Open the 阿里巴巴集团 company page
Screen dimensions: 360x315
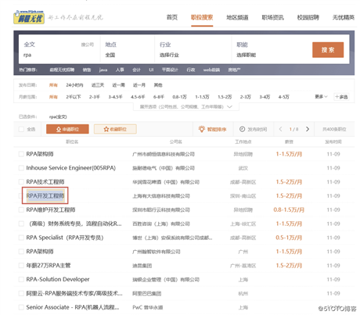click(147, 294)
